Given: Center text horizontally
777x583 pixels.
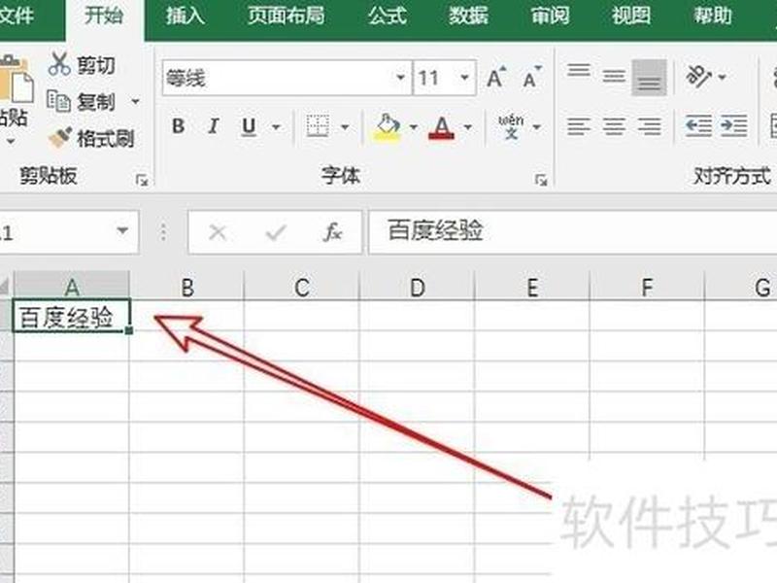Looking at the screenshot, I should pos(614,126).
